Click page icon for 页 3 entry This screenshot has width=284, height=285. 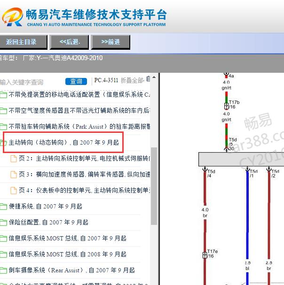(x=14, y=175)
